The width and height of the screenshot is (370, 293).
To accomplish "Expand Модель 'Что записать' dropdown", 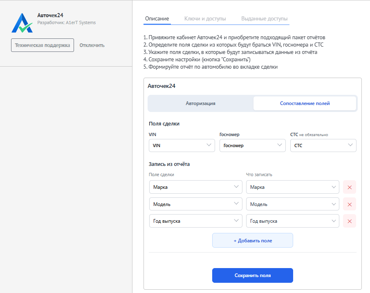I will click(293, 204).
